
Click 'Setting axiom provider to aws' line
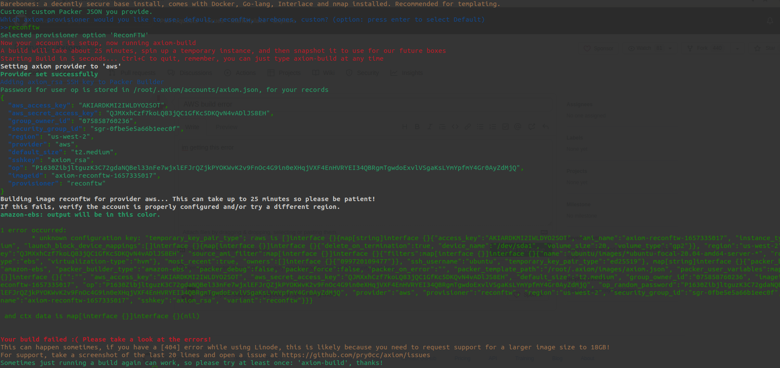[61, 66]
